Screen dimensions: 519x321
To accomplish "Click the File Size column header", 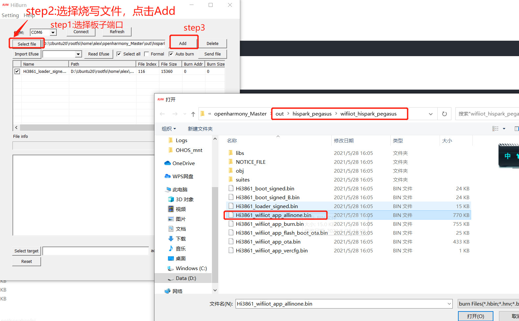I will click(170, 64).
